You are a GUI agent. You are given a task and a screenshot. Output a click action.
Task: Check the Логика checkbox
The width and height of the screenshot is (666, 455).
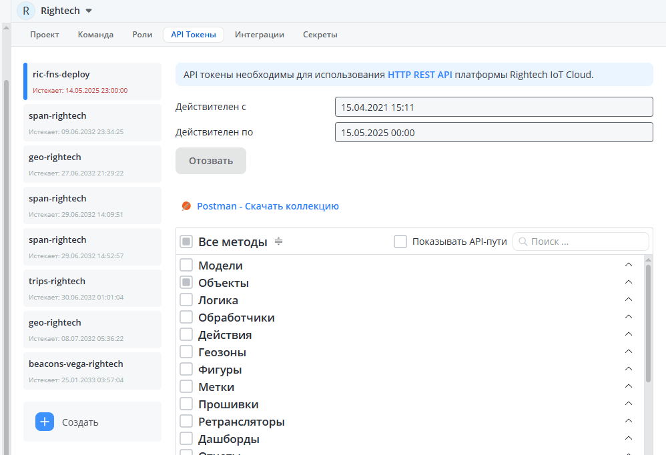pyautogui.click(x=186, y=300)
